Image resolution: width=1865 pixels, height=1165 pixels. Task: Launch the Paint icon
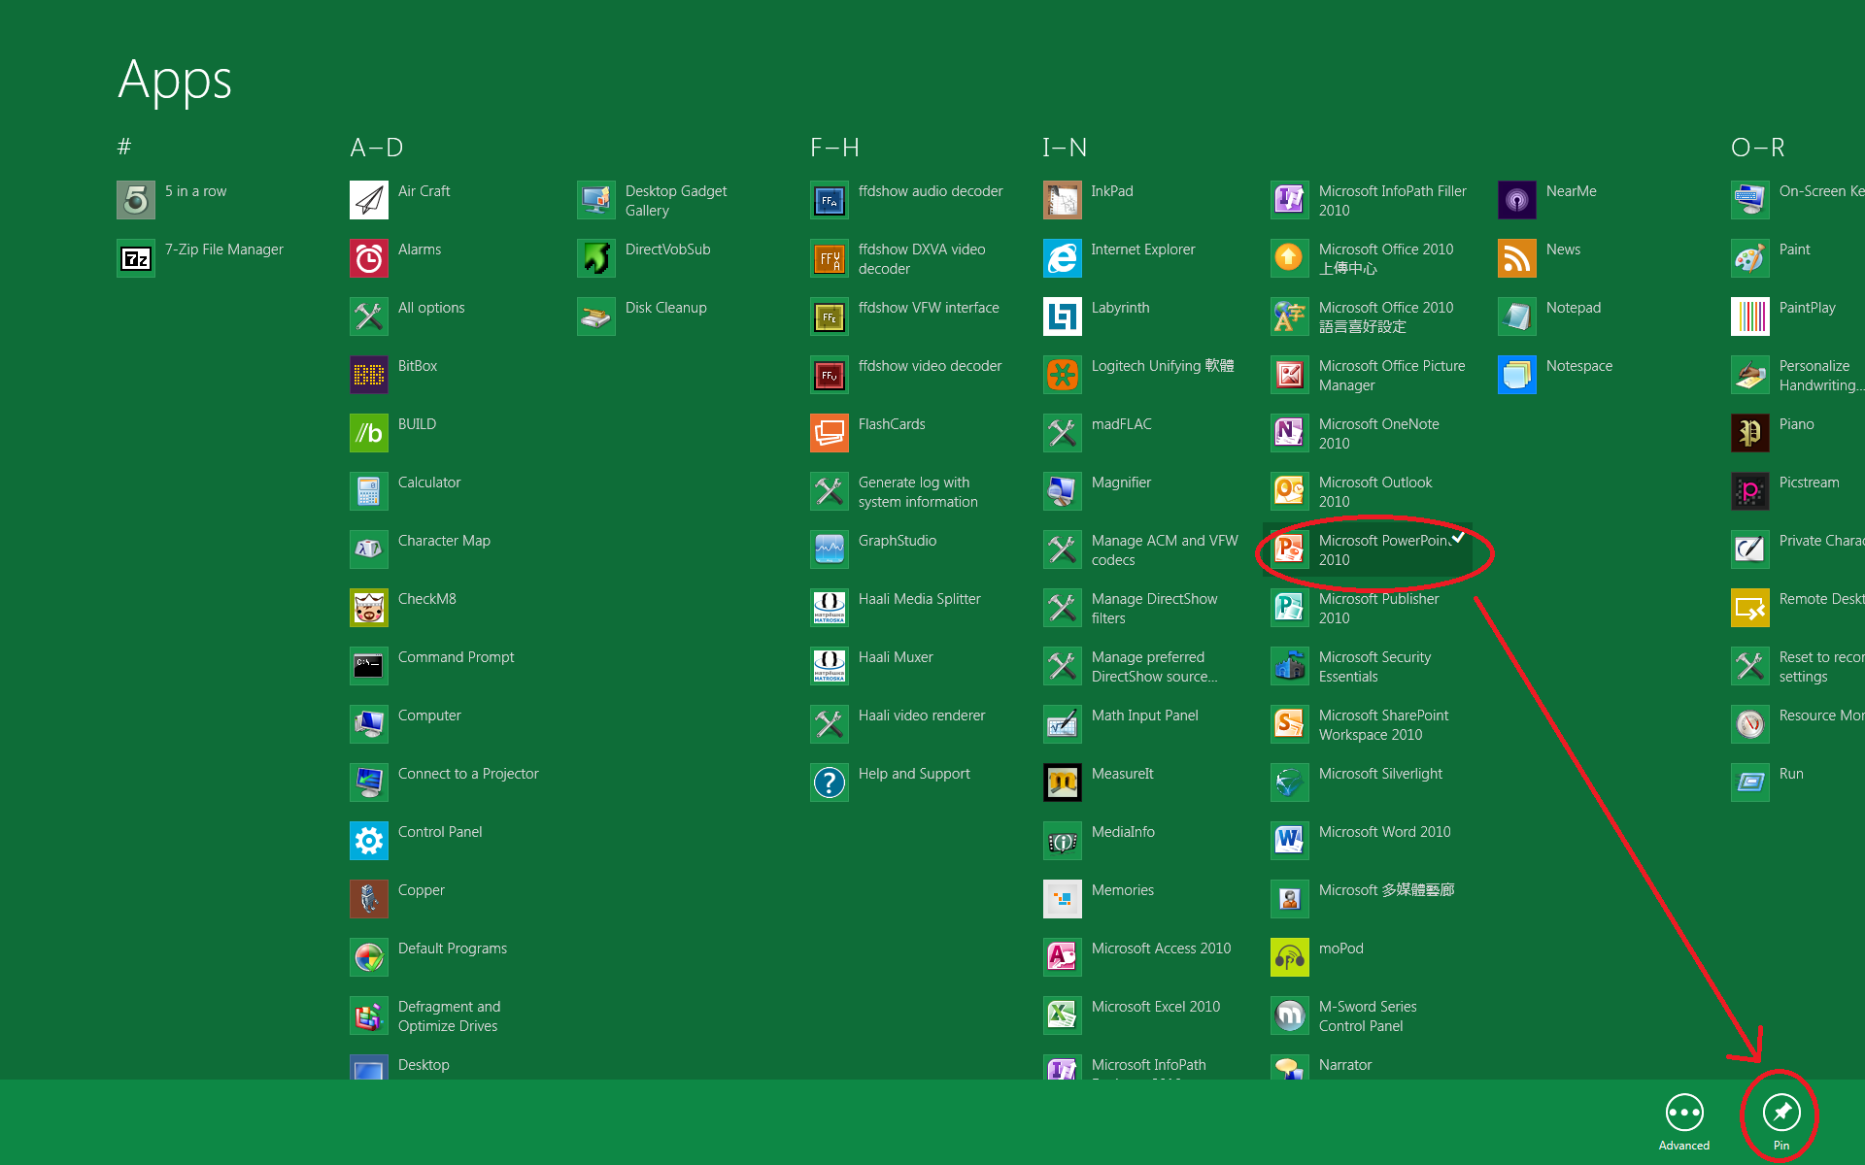(x=1750, y=258)
